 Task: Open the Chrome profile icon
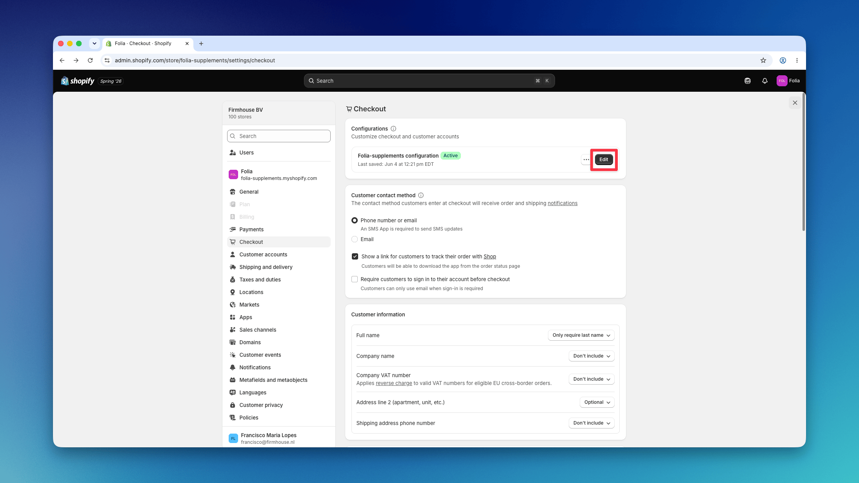(783, 60)
